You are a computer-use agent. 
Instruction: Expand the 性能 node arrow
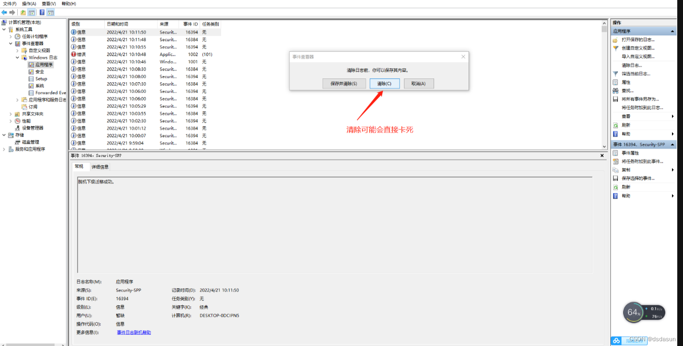tap(11, 121)
